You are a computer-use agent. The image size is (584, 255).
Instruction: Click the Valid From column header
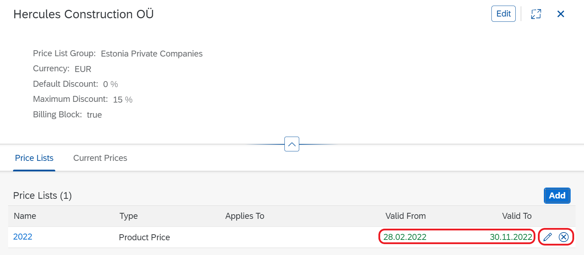point(406,216)
